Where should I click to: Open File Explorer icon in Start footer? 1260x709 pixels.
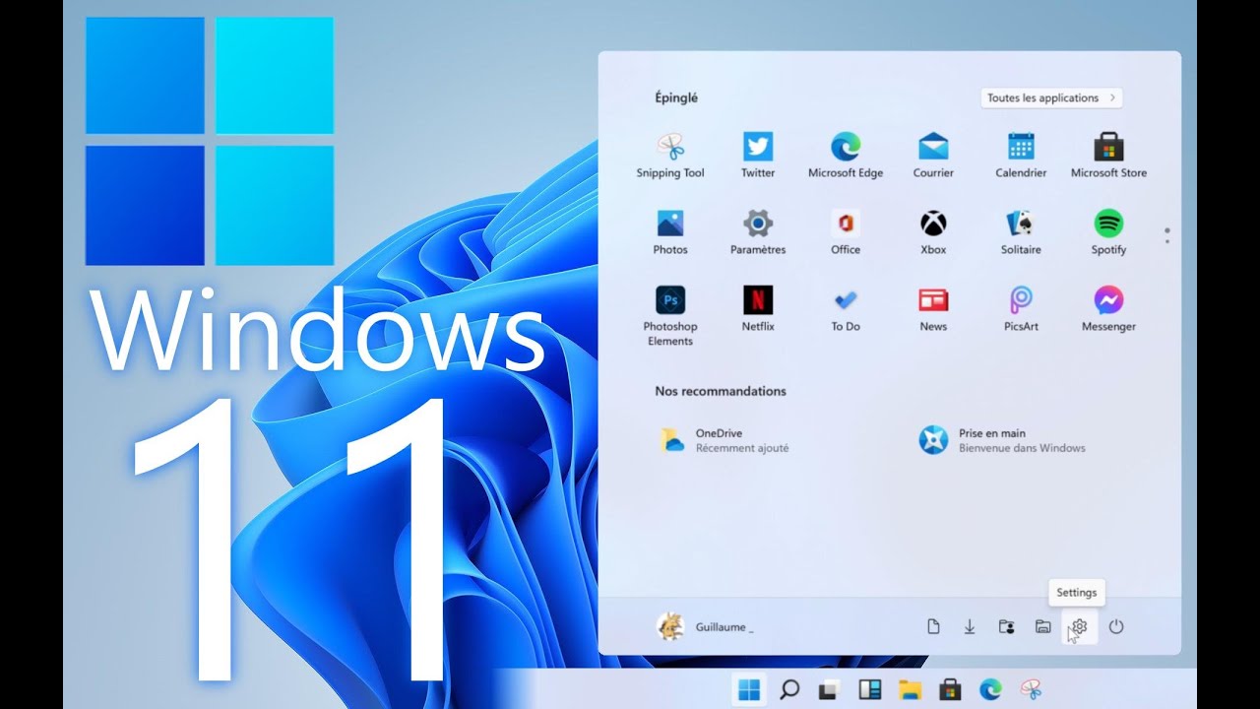pyautogui.click(x=1043, y=626)
